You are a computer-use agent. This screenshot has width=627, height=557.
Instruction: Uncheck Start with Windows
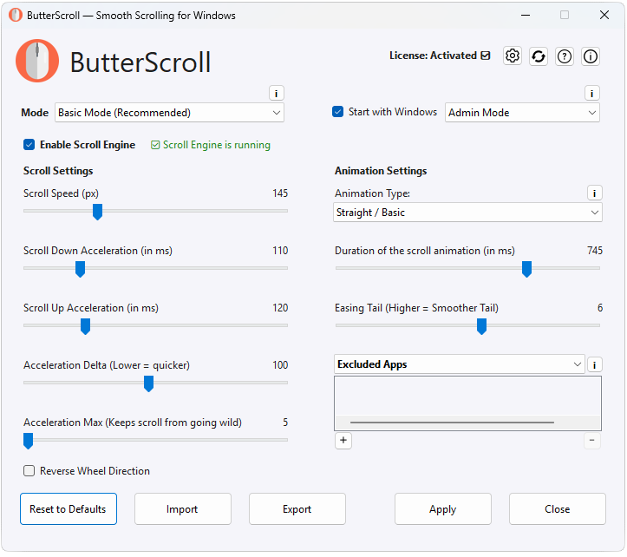point(338,112)
